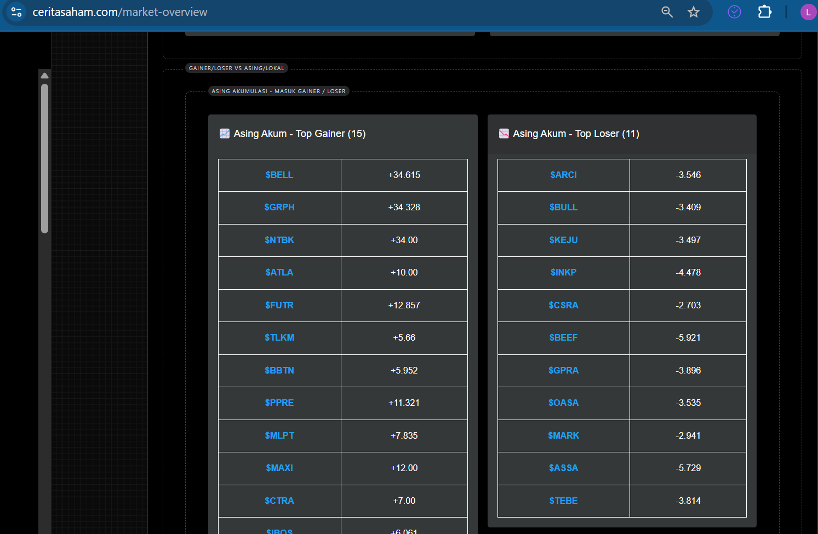Click the chart-up icon beside Top Gainer
The image size is (818, 534).
pyautogui.click(x=225, y=134)
